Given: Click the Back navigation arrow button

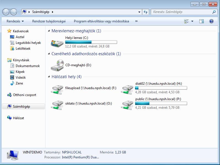Looking at the screenshot, I should tap(6, 12).
